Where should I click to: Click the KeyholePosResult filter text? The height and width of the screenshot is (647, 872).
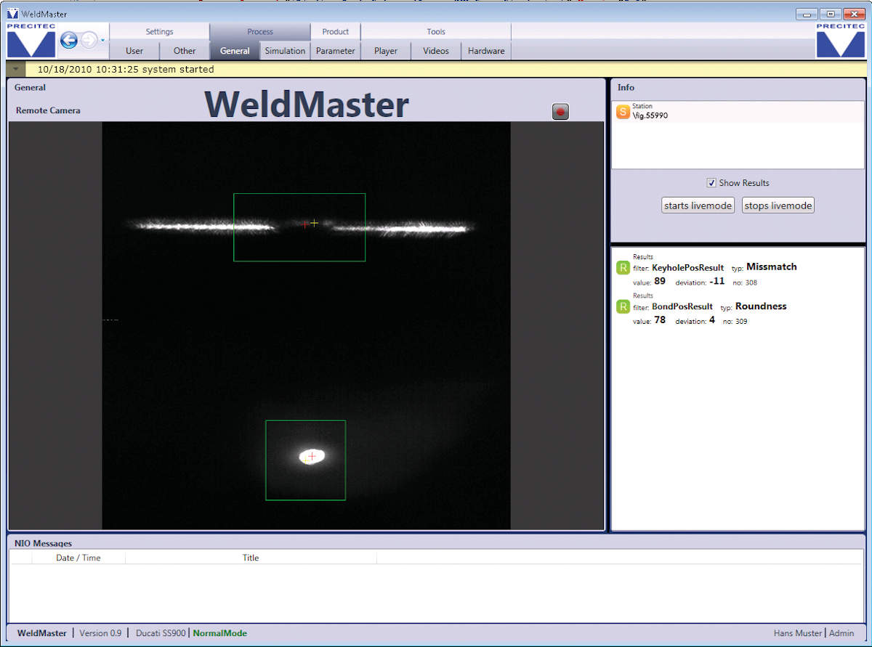(x=687, y=268)
